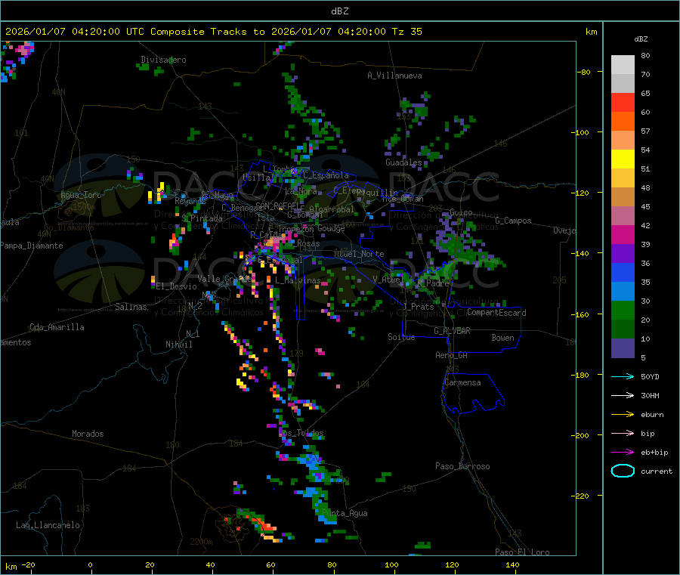This screenshot has width=680, height=575.
Task: Click the Lag.Llancanelo map label
Action: point(48,525)
